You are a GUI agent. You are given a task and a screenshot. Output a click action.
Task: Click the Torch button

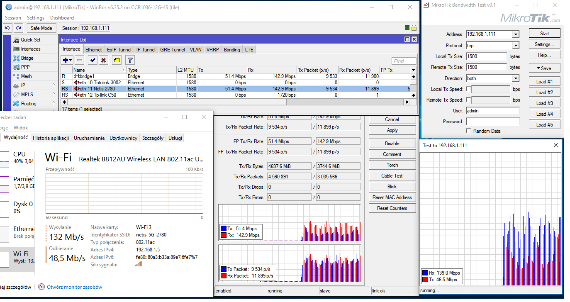pyautogui.click(x=392, y=165)
